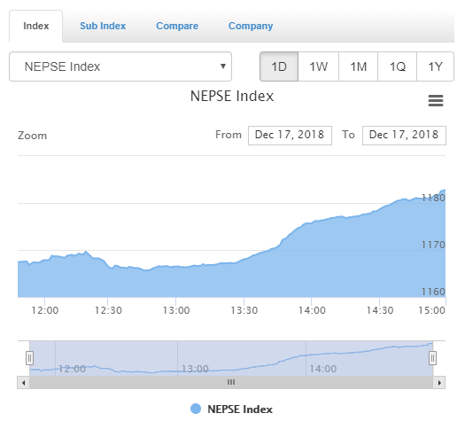
Task: Select the 1Y time range
Action: click(436, 66)
